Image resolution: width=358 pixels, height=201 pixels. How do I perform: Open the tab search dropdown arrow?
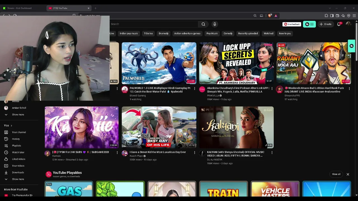[x=330, y=8]
